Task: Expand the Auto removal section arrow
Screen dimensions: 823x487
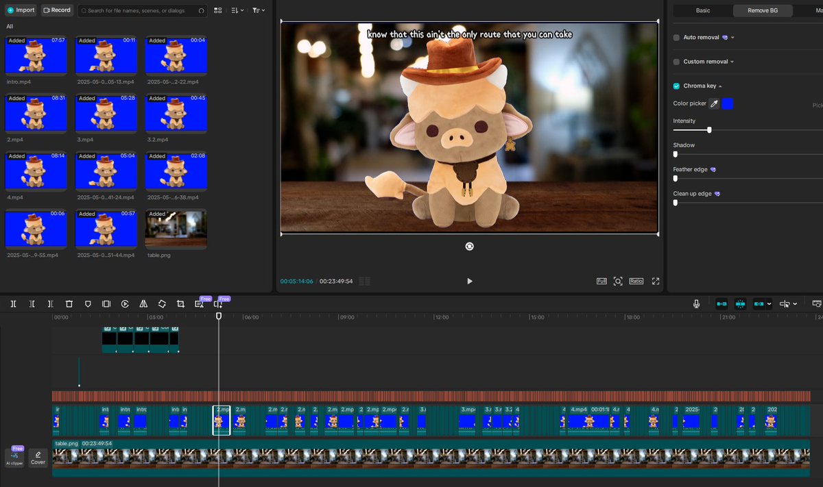Action: (732, 38)
